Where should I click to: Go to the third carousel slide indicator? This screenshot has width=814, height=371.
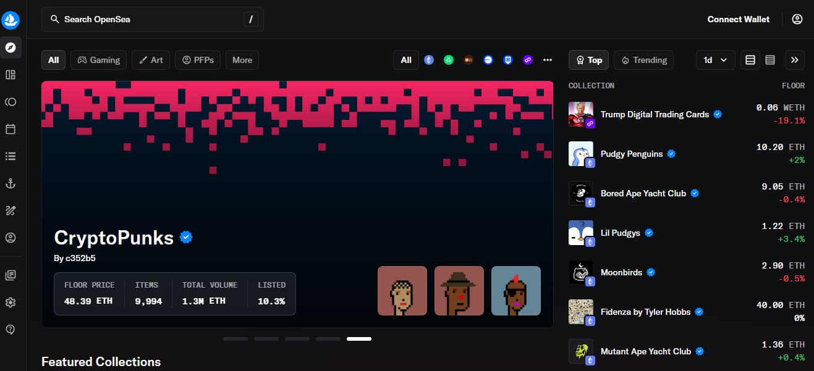pos(297,339)
